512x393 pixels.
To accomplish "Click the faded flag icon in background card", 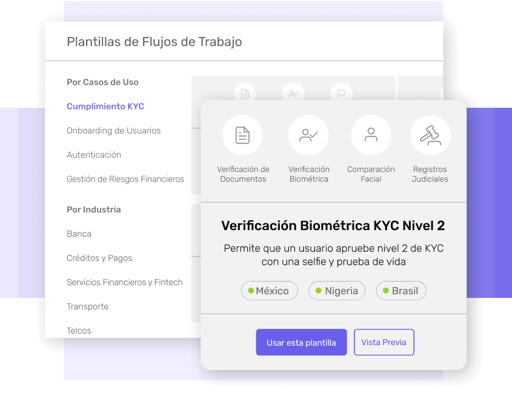I will pos(341,94).
